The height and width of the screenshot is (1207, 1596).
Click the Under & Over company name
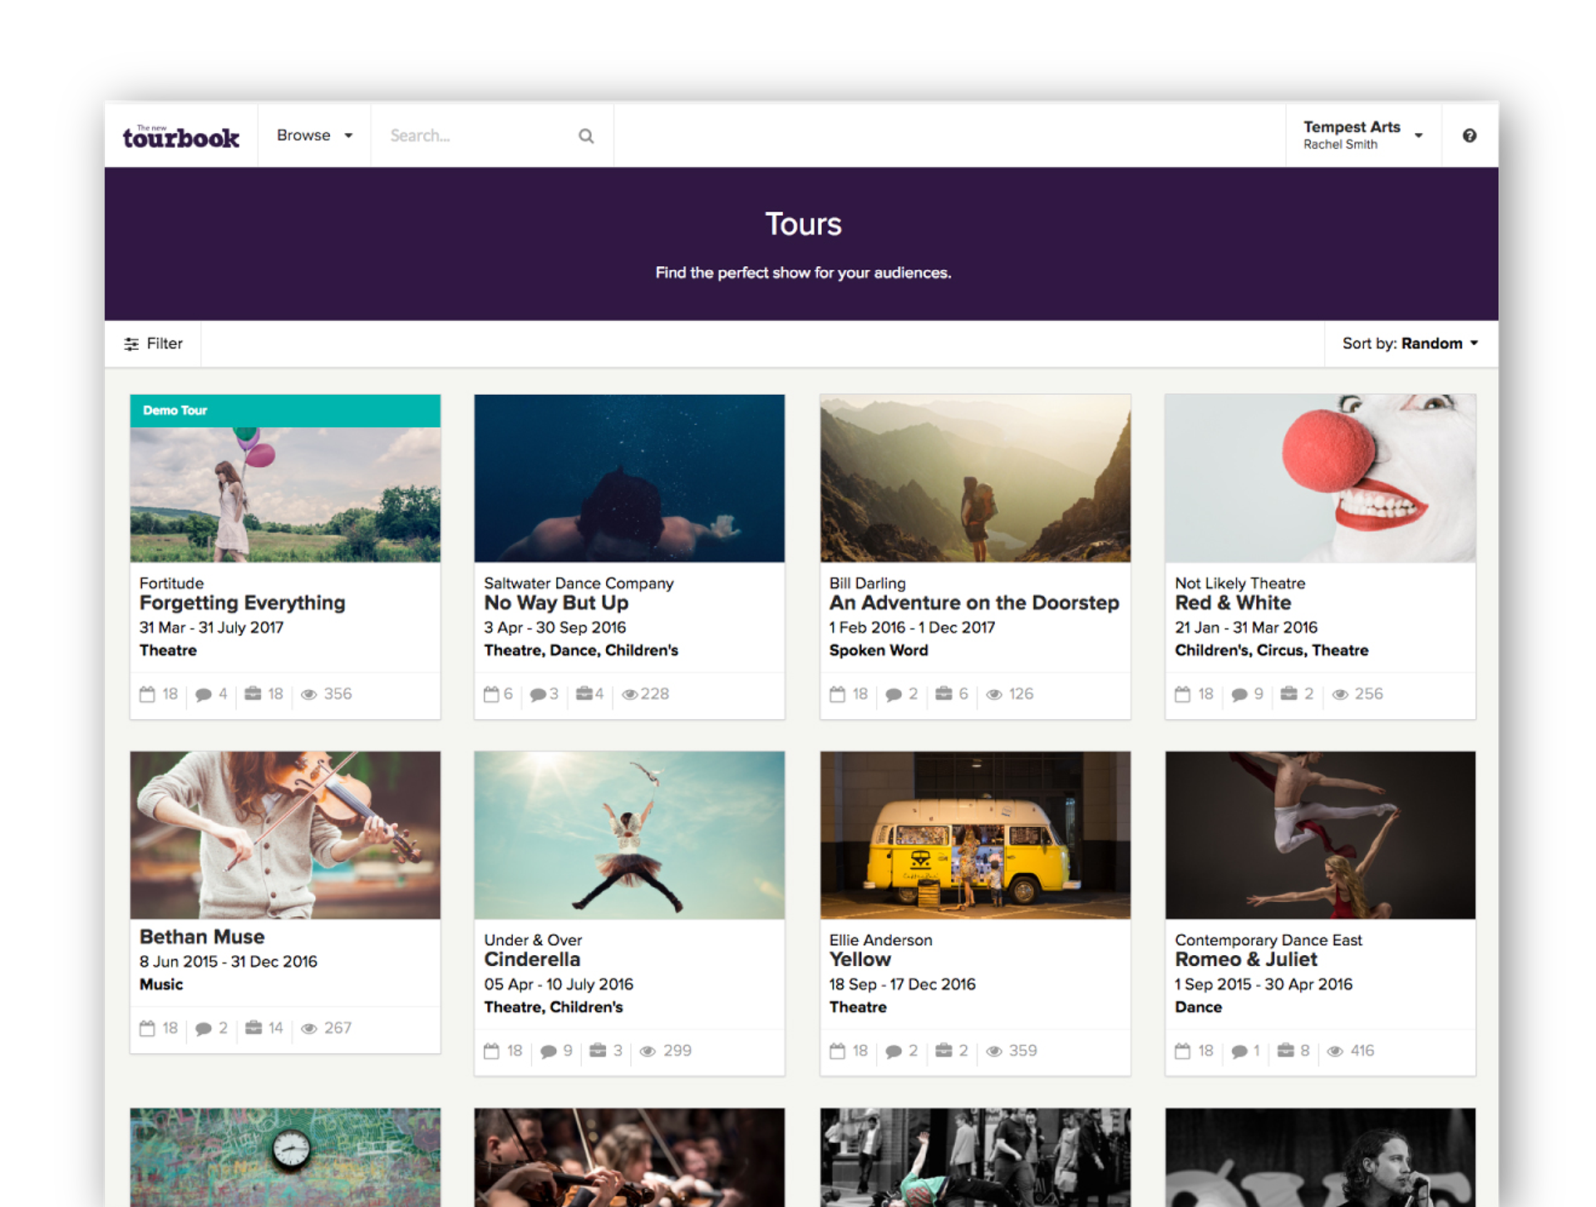[x=533, y=940]
